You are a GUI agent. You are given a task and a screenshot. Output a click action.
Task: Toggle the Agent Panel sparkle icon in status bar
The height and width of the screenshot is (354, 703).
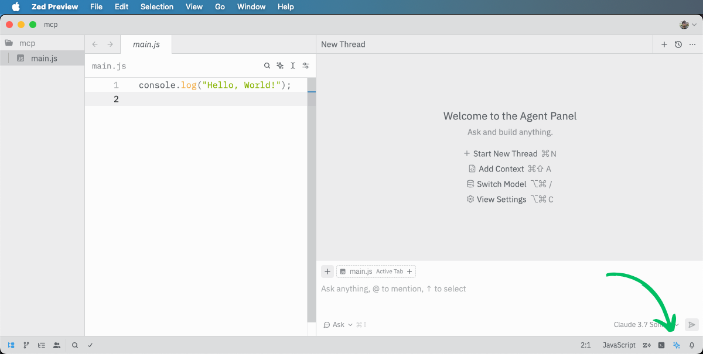point(677,345)
